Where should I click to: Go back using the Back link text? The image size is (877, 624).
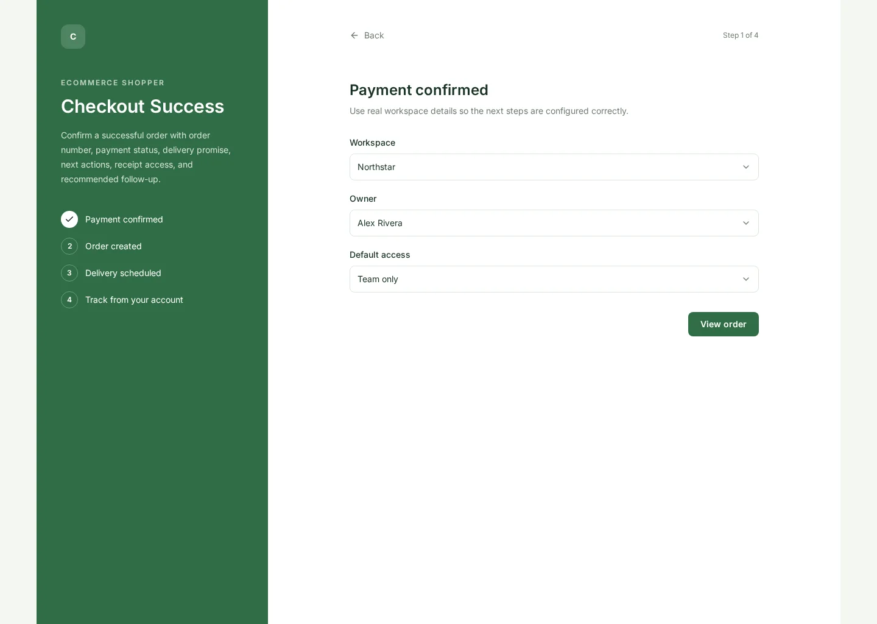374,35
